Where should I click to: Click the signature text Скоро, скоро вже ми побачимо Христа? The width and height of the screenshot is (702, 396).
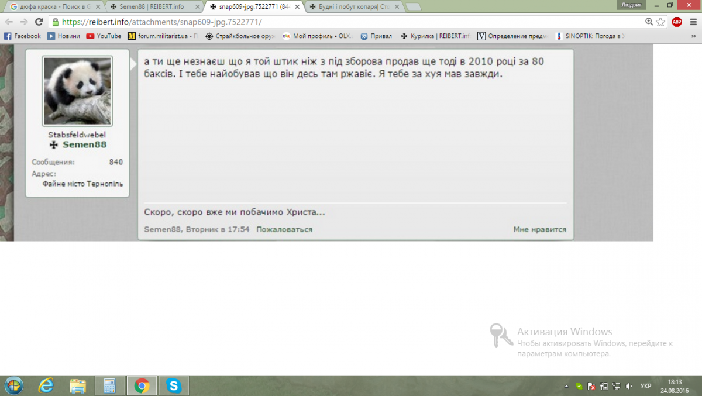pos(235,212)
